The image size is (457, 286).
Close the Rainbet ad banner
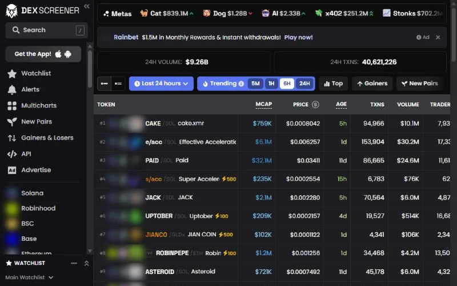(438, 37)
